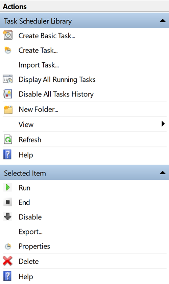Click the black End stop icon
The width and height of the screenshot is (169, 284).
click(7, 202)
